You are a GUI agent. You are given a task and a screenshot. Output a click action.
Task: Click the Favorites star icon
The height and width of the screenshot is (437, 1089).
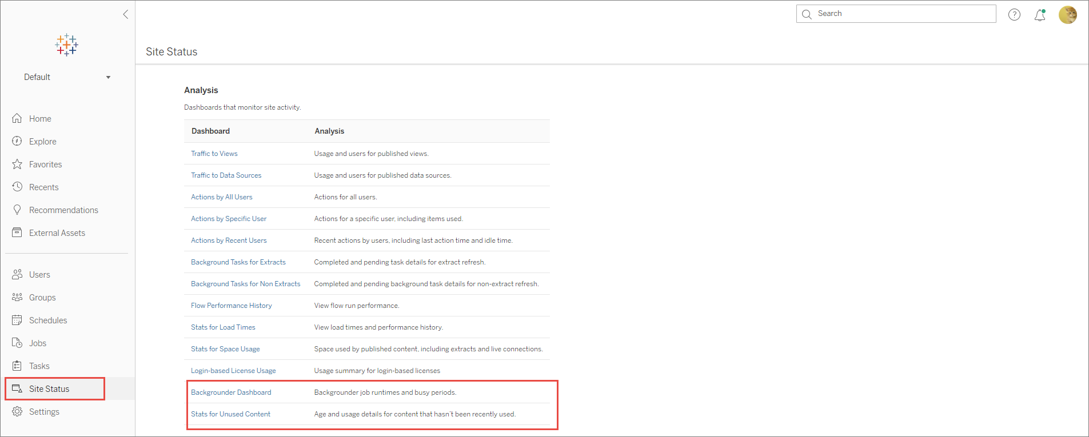point(17,164)
